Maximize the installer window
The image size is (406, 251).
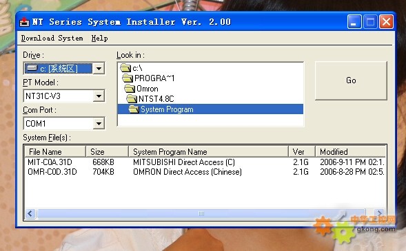(370, 22)
